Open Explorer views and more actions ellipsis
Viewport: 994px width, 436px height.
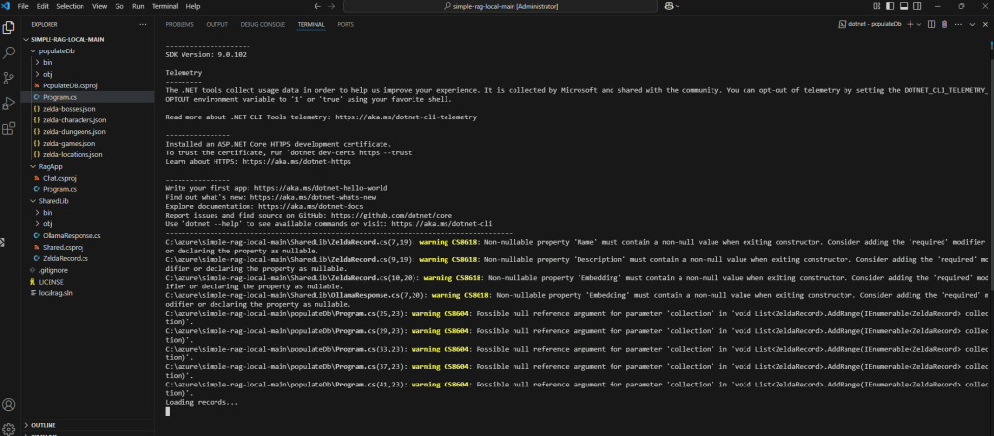[x=142, y=24]
